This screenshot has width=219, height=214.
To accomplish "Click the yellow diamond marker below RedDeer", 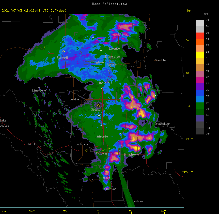I will 108,71.
